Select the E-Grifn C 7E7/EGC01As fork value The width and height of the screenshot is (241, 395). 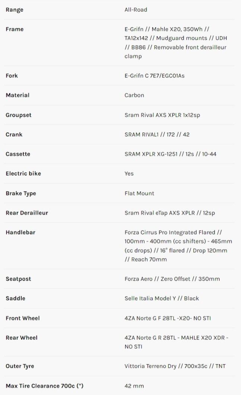[x=154, y=76]
